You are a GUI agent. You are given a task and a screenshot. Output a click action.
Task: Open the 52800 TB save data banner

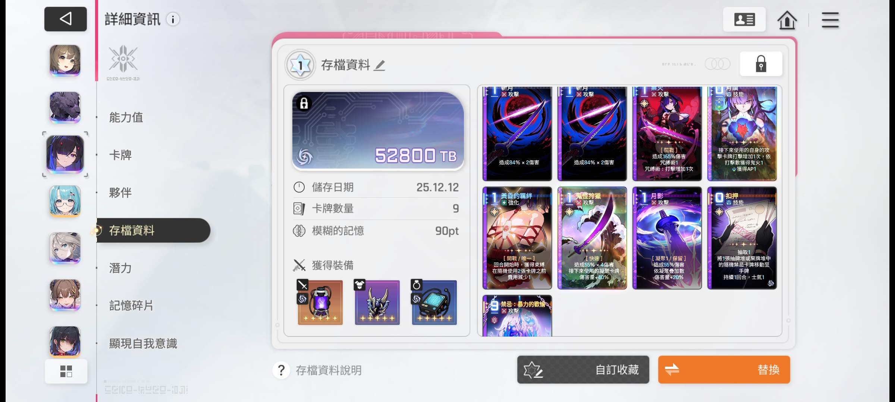coord(378,131)
